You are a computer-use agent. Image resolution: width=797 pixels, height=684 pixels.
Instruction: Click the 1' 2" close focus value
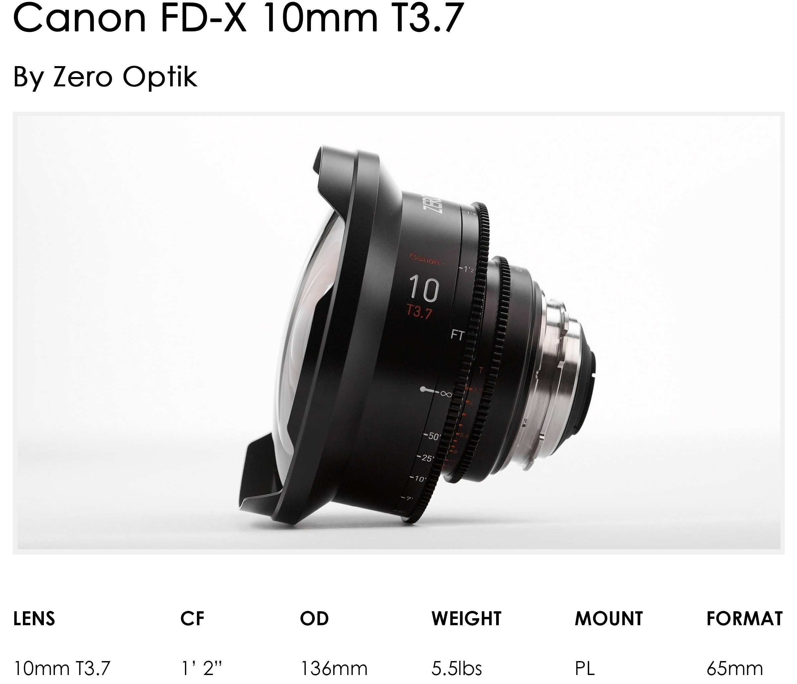202,668
